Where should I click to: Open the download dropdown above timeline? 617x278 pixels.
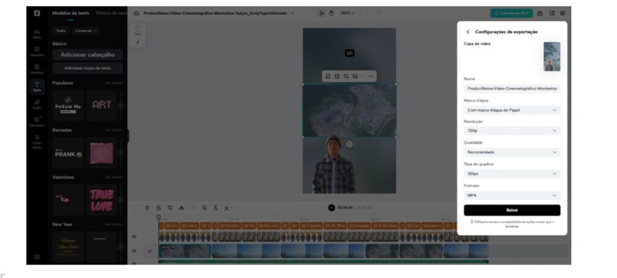pyautogui.click(x=228, y=208)
